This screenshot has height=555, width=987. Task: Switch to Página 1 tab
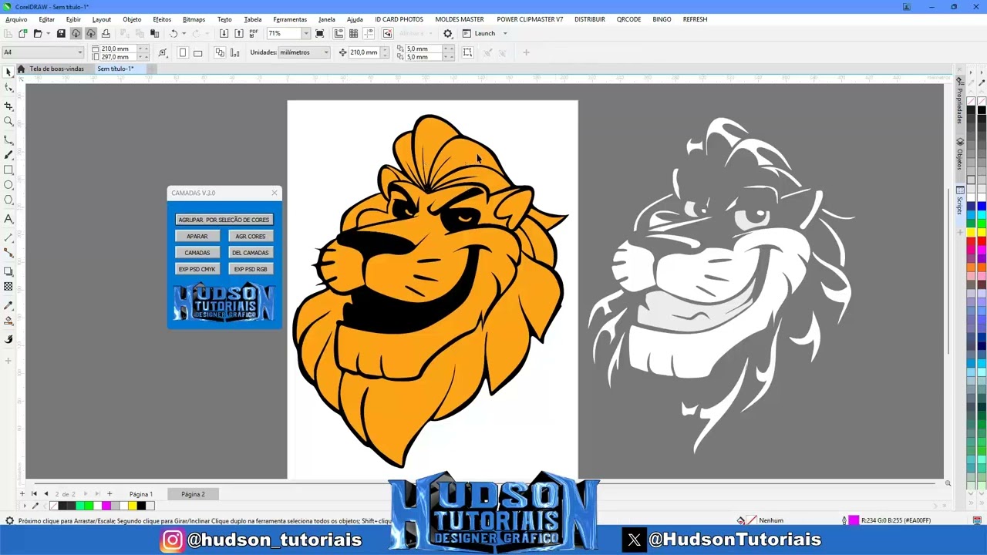pyautogui.click(x=141, y=494)
